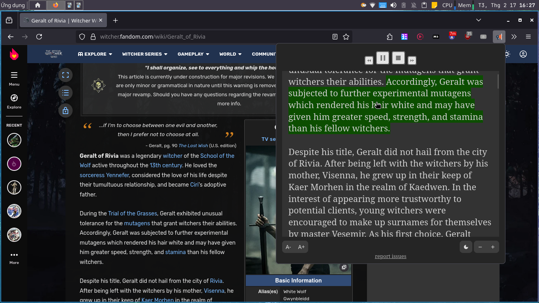Increase font size with A+ button
This screenshot has height=303, width=539.
pyautogui.click(x=301, y=247)
